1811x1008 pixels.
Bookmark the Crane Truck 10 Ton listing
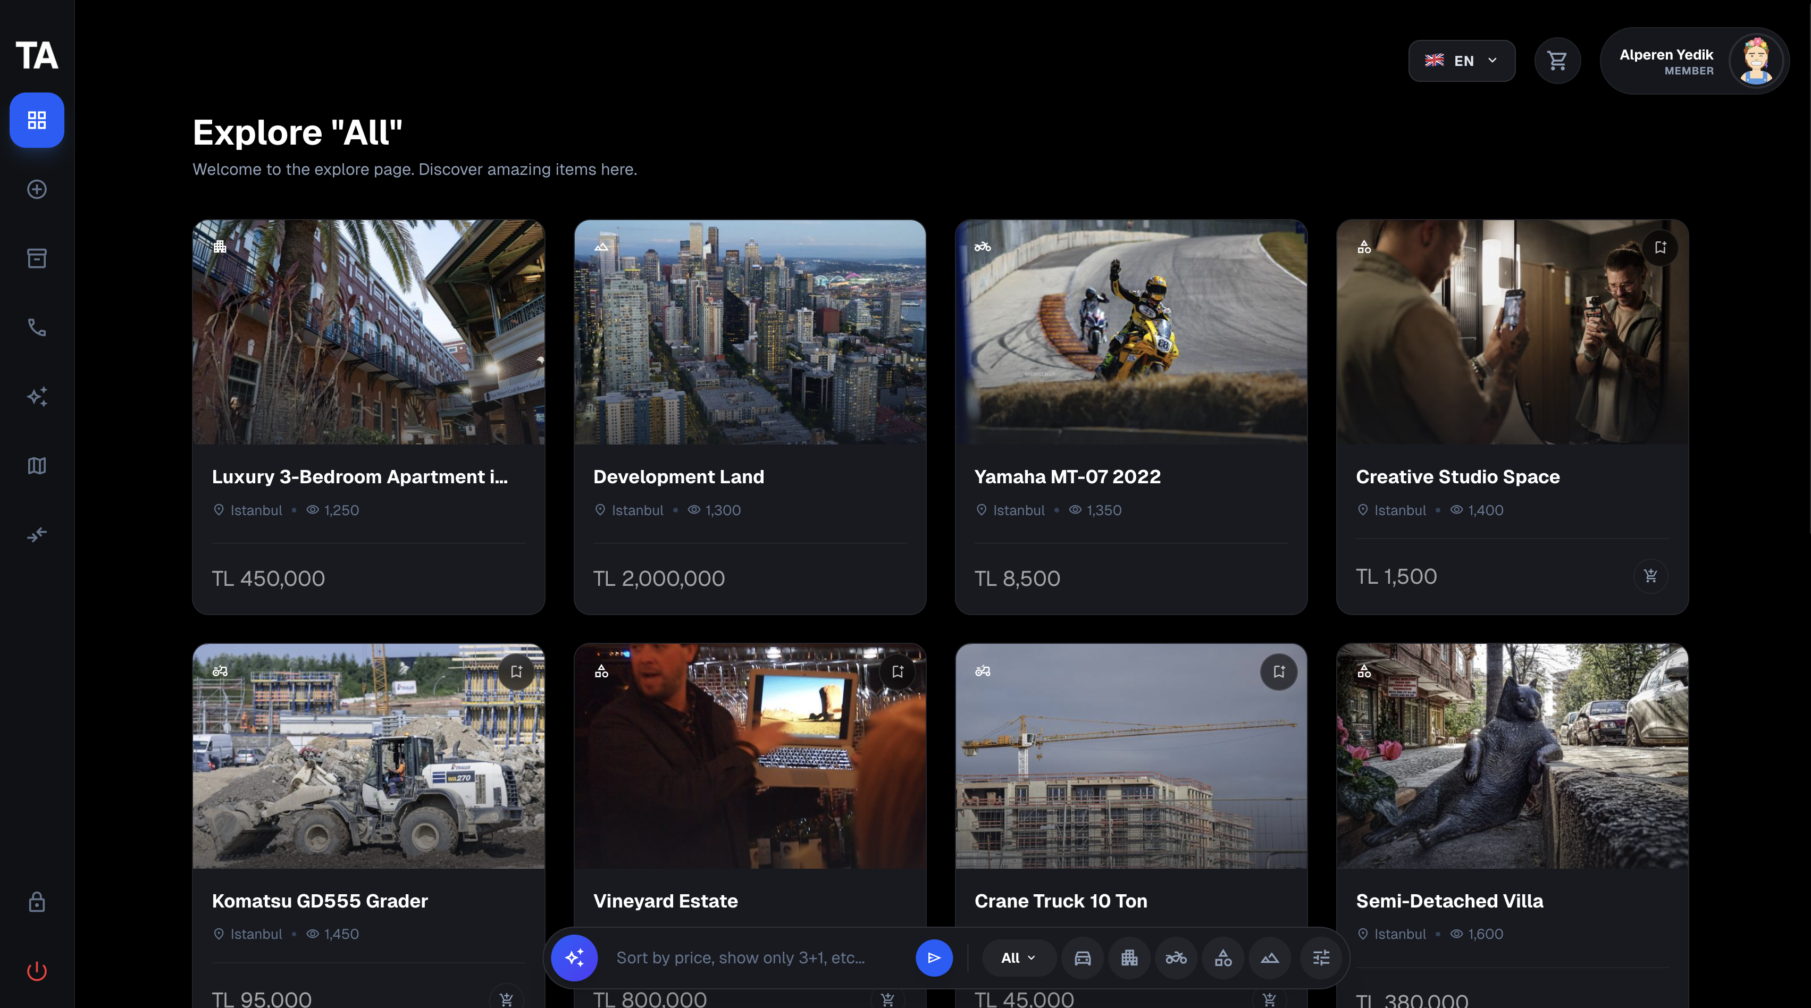coord(1278,671)
